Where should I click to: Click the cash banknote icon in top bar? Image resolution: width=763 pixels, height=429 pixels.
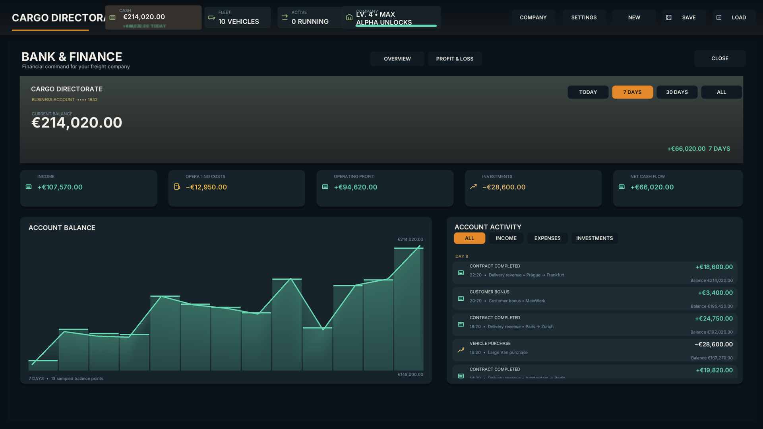pos(112,17)
